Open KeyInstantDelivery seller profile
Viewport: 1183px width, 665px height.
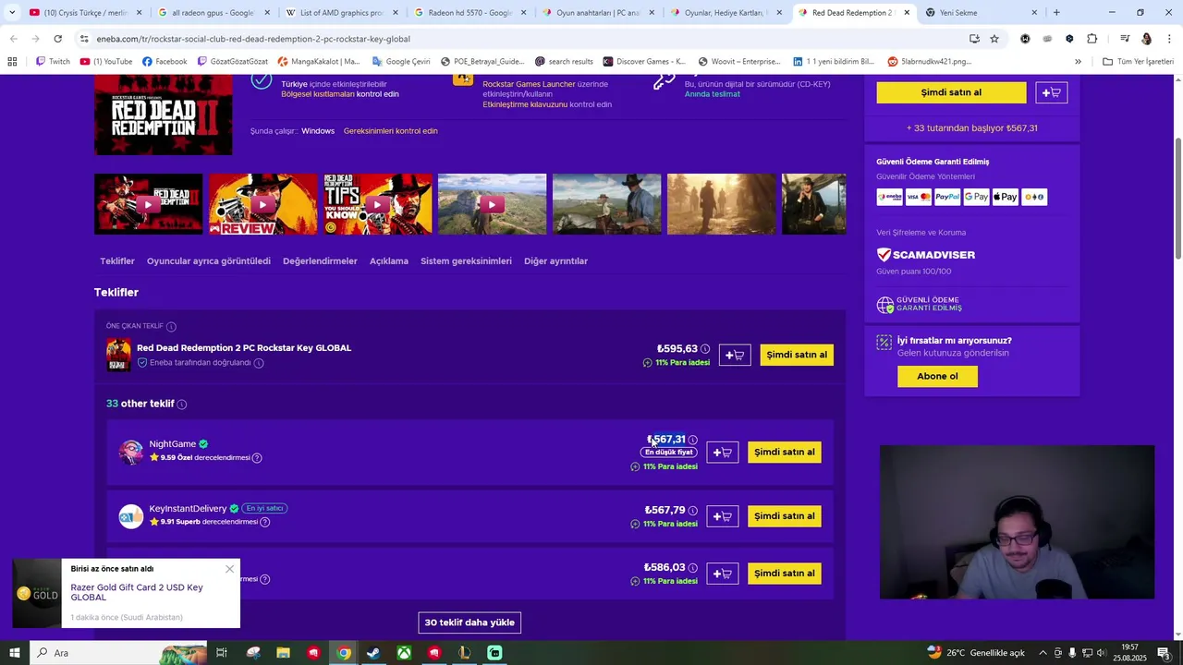pos(188,509)
